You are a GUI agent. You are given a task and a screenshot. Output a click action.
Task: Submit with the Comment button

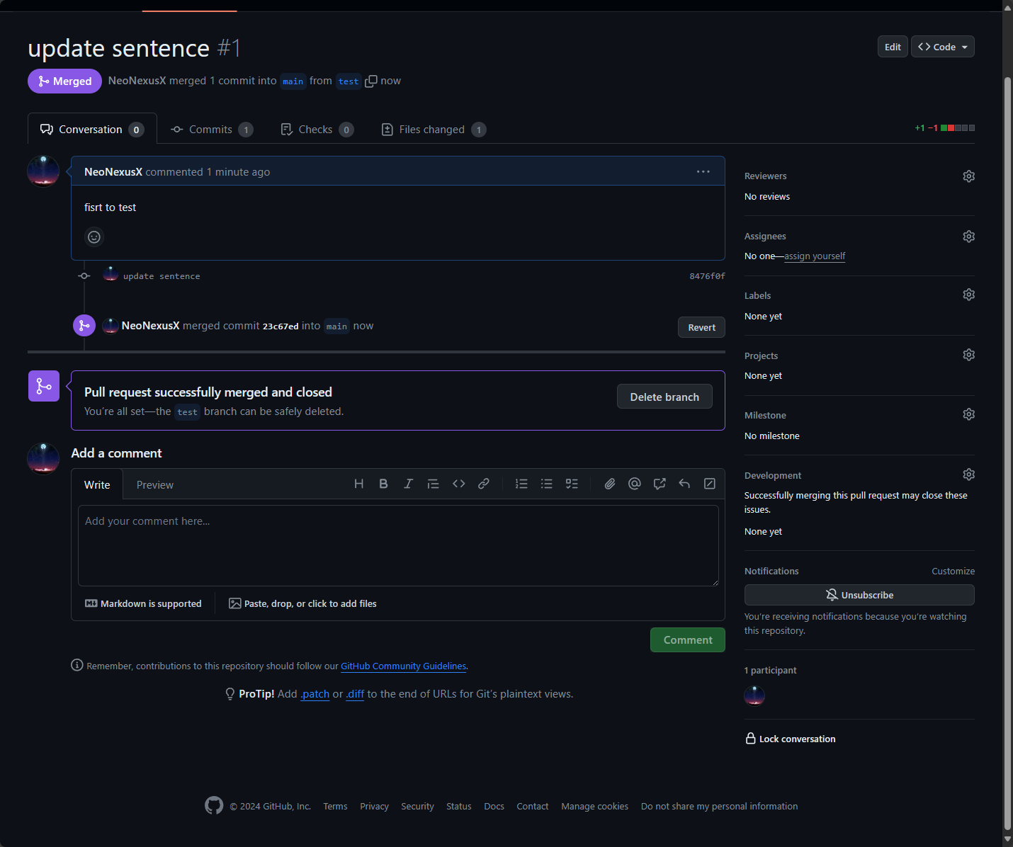(x=688, y=639)
